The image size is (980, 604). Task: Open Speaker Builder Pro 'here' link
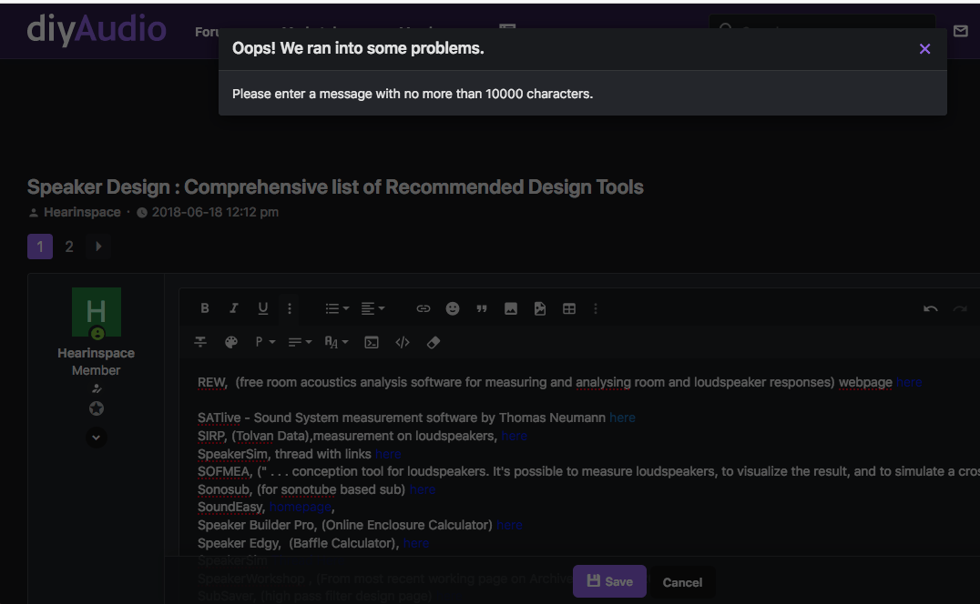509,526
